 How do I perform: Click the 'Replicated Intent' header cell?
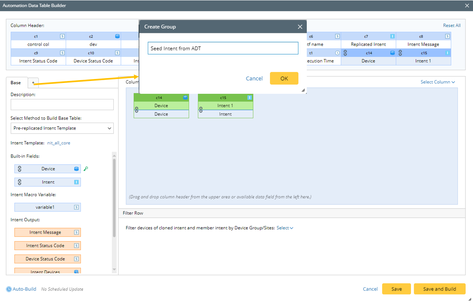(x=368, y=44)
